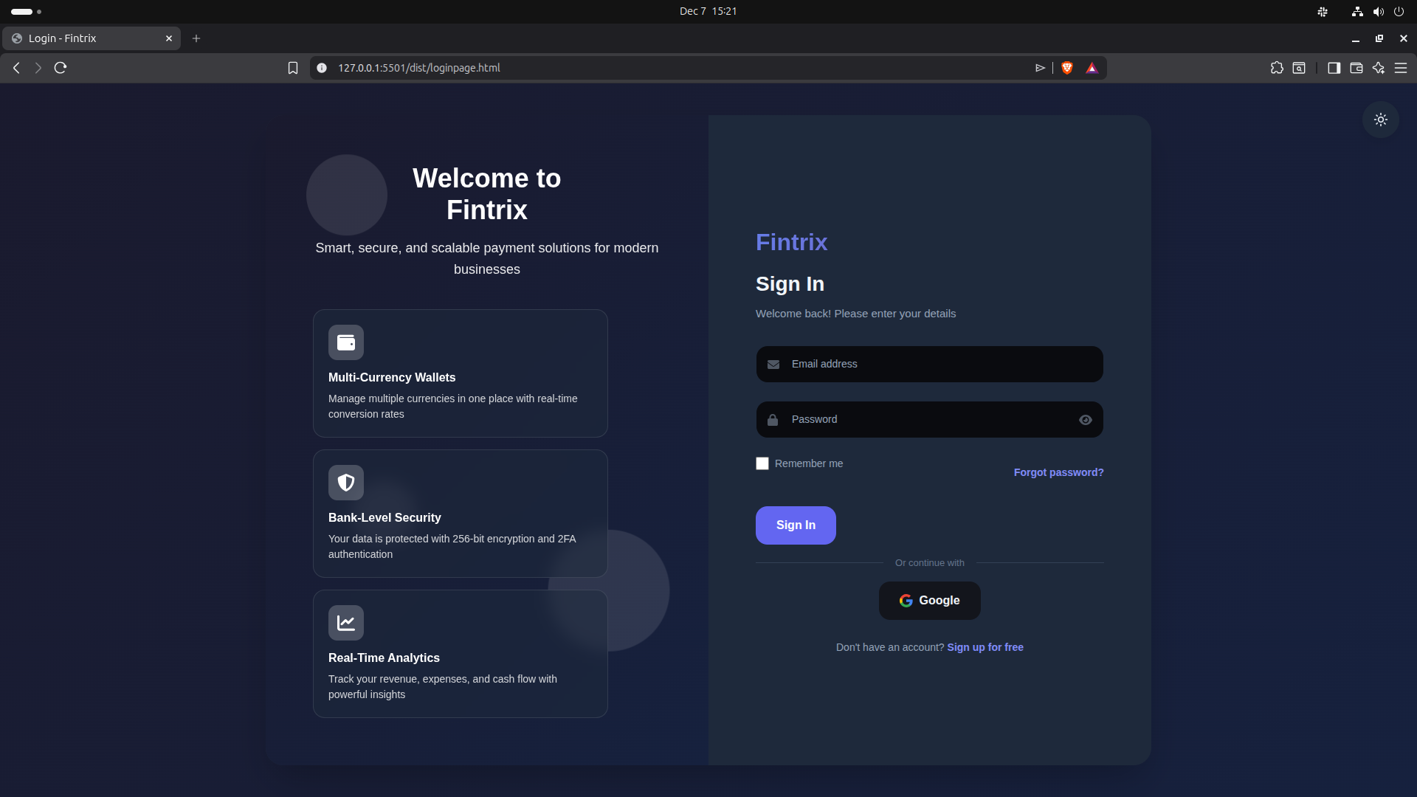Show the password using the eye toggle
Screen dimensions: 1417x797
1085,419
